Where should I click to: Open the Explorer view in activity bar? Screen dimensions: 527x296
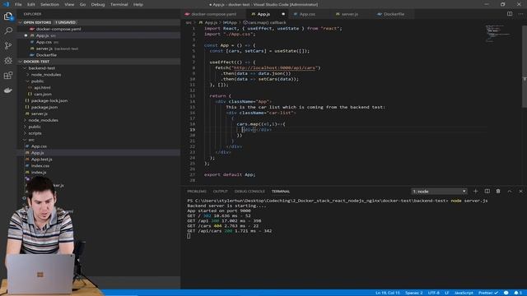point(8,16)
